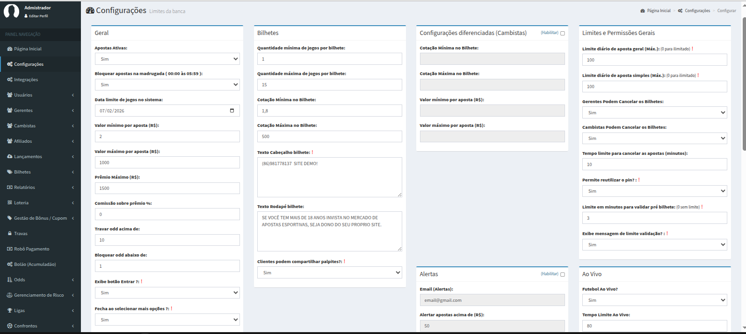Image resolution: width=746 pixels, height=334 pixels.
Task: Enable the Alertas panel Habilitar checkbox
Action: [562, 274]
